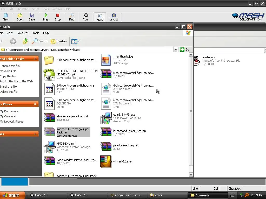Go to My Documents in Other Places

tap(9, 111)
